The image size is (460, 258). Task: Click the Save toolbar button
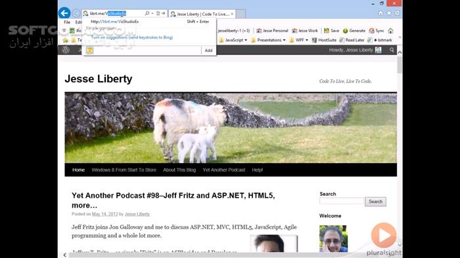pos(331,31)
